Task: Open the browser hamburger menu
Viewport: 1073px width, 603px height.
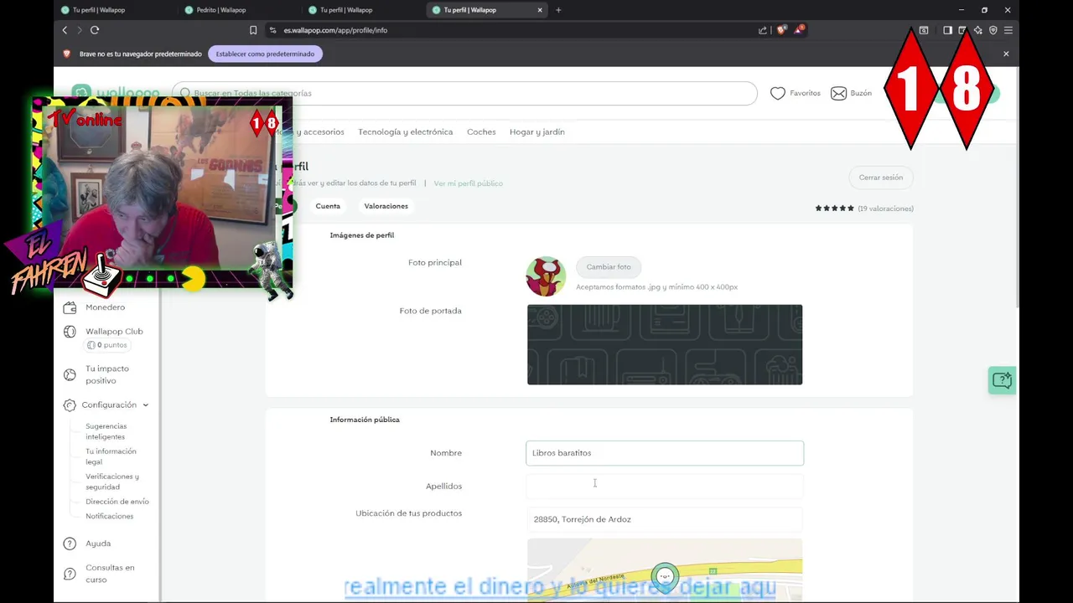Action: [1008, 30]
